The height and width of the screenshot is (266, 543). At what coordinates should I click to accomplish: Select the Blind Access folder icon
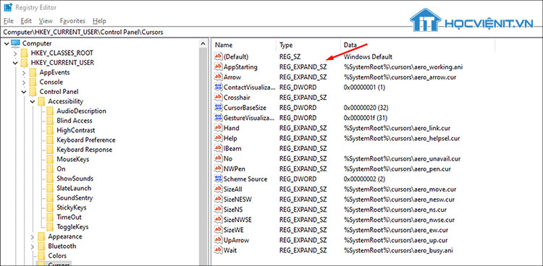tap(50, 121)
